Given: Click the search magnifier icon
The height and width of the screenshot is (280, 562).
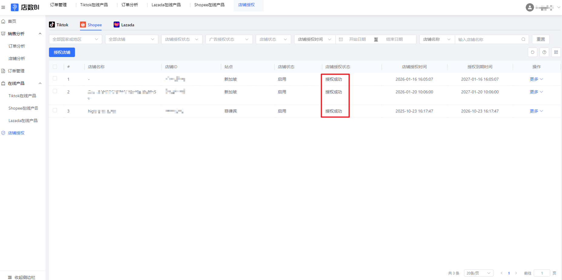Looking at the screenshot, I should pos(523,39).
